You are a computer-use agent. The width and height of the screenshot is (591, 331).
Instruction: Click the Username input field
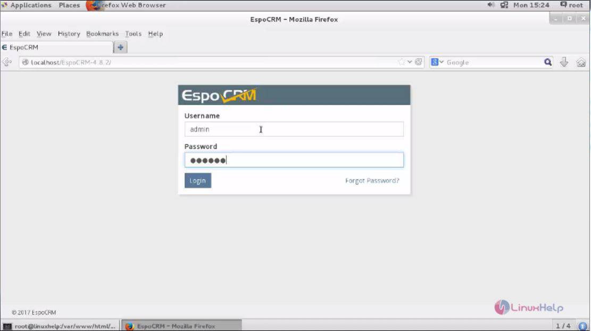click(294, 129)
